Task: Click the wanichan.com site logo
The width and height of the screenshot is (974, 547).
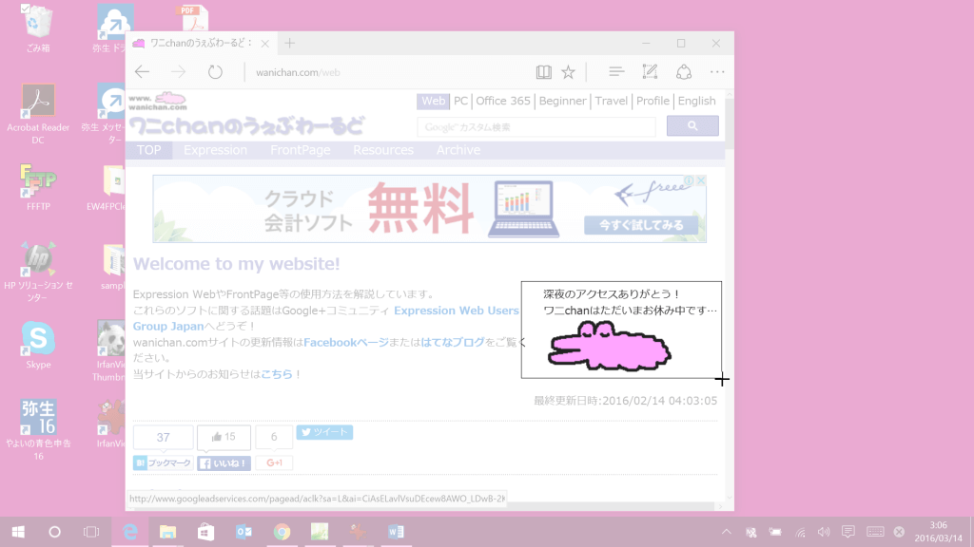Action: (x=158, y=101)
